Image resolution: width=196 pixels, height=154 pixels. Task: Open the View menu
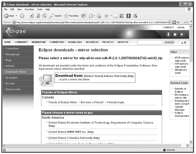[x=19, y=9]
